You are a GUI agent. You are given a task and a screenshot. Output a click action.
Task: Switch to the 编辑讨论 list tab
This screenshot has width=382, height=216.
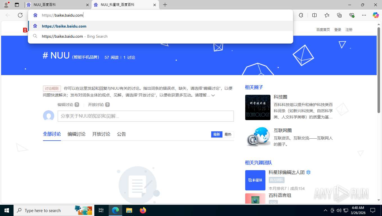click(x=76, y=134)
